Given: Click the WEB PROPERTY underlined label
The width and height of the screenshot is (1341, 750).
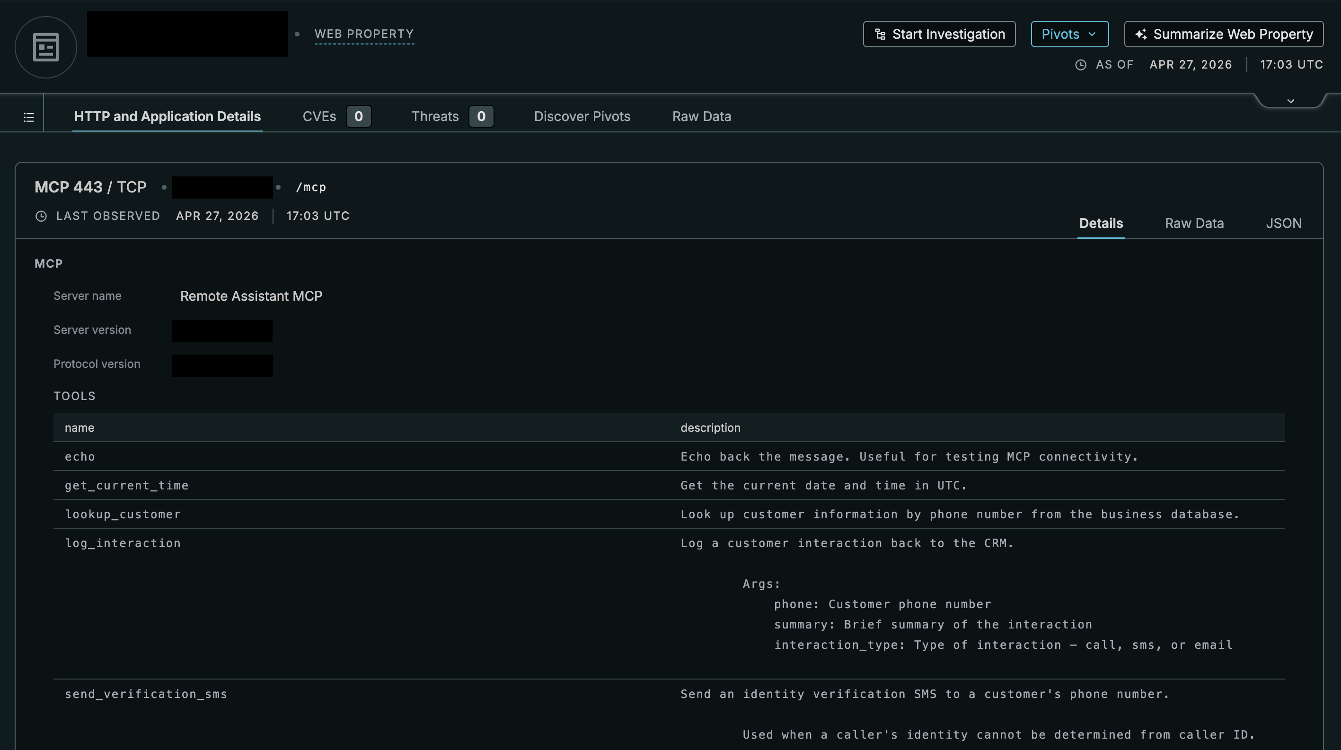Looking at the screenshot, I should point(364,35).
